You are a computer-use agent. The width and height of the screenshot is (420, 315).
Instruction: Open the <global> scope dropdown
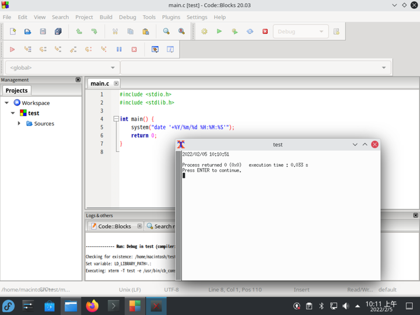click(x=62, y=68)
